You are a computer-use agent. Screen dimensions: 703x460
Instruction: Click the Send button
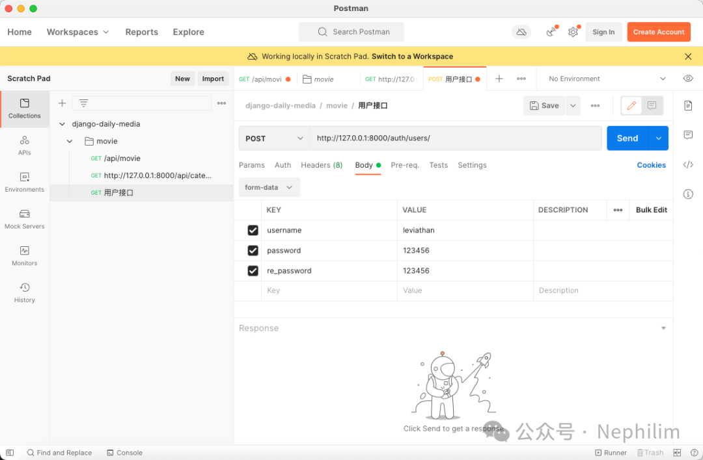pos(627,138)
